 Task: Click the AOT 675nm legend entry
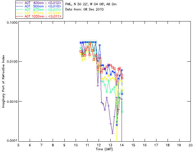pyautogui.click(x=39, y=10)
